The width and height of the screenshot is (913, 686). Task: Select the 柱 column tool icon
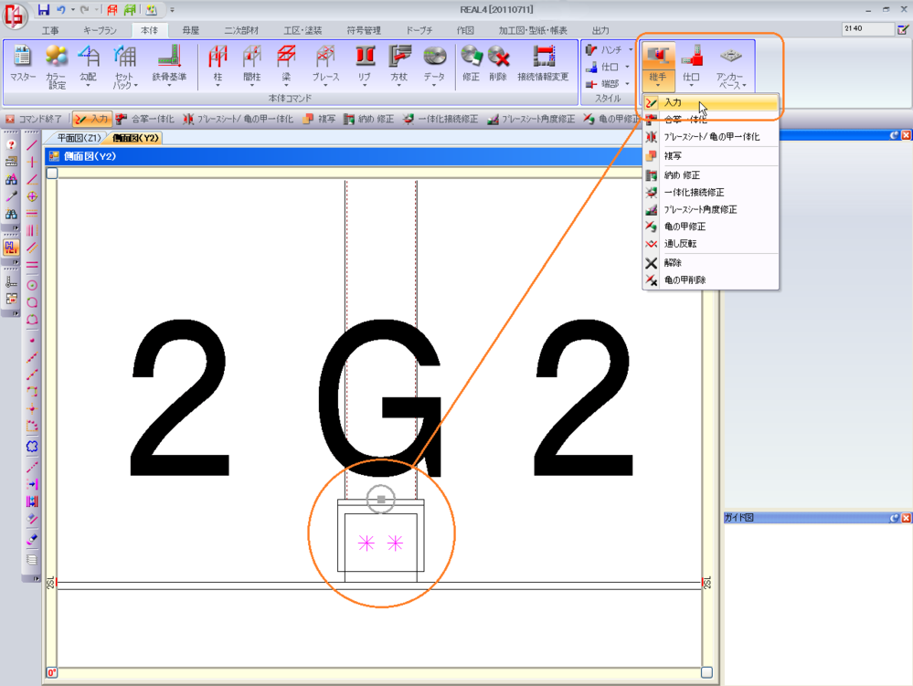(218, 57)
